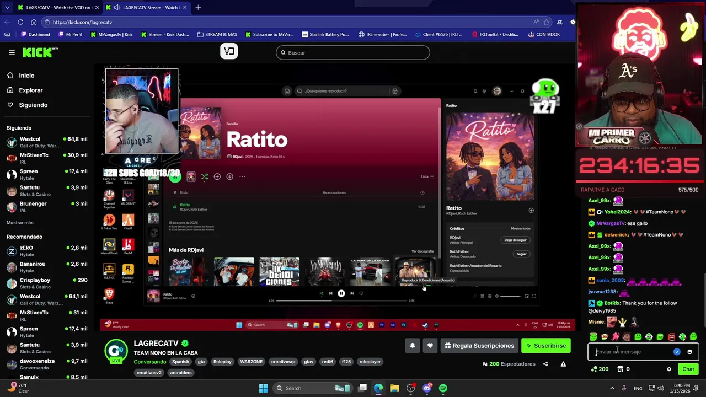Click the address bar URL

(x=83, y=22)
